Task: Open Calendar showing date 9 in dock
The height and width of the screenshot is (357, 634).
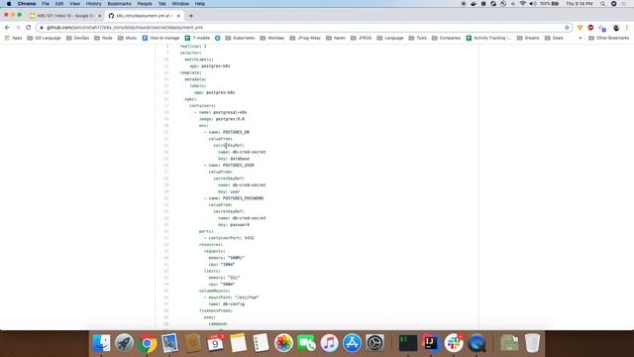Action: pyautogui.click(x=216, y=343)
